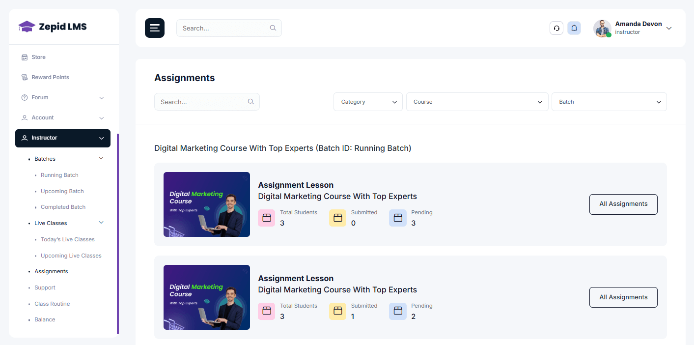The width and height of the screenshot is (694, 345).
Task: Open Today's Live Classes menu item
Action: click(x=67, y=239)
